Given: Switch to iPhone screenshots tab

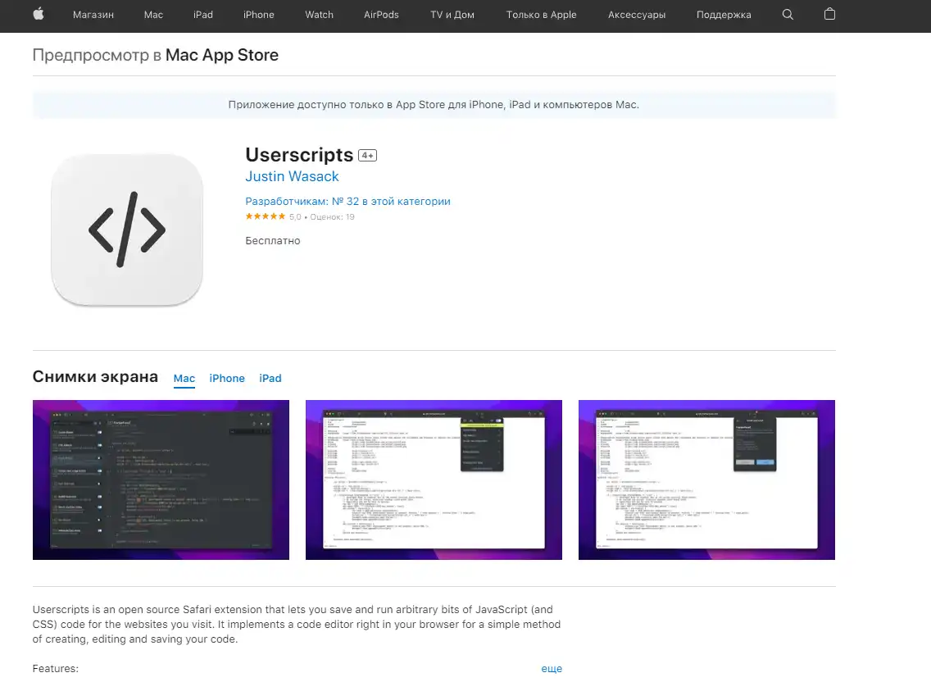Looking at the screenshot, I should click(227, 379).
